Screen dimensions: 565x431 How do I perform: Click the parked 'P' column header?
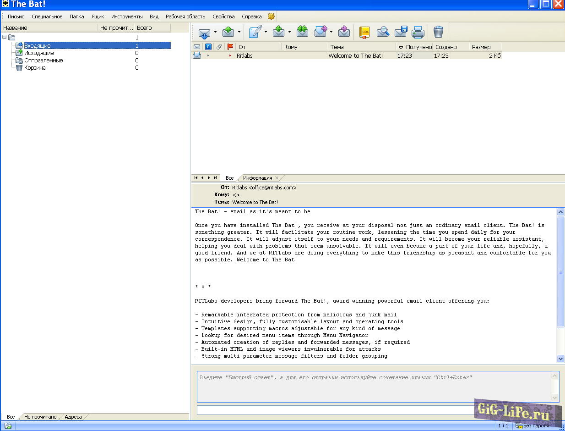click(x=208, y=47)
